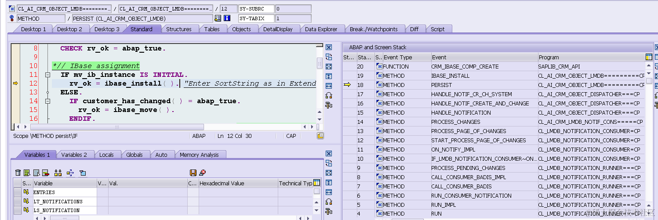
Task: Click the change-variable icon for ENTRIES row
Action: pyautogui.click(x=26, y=192)
